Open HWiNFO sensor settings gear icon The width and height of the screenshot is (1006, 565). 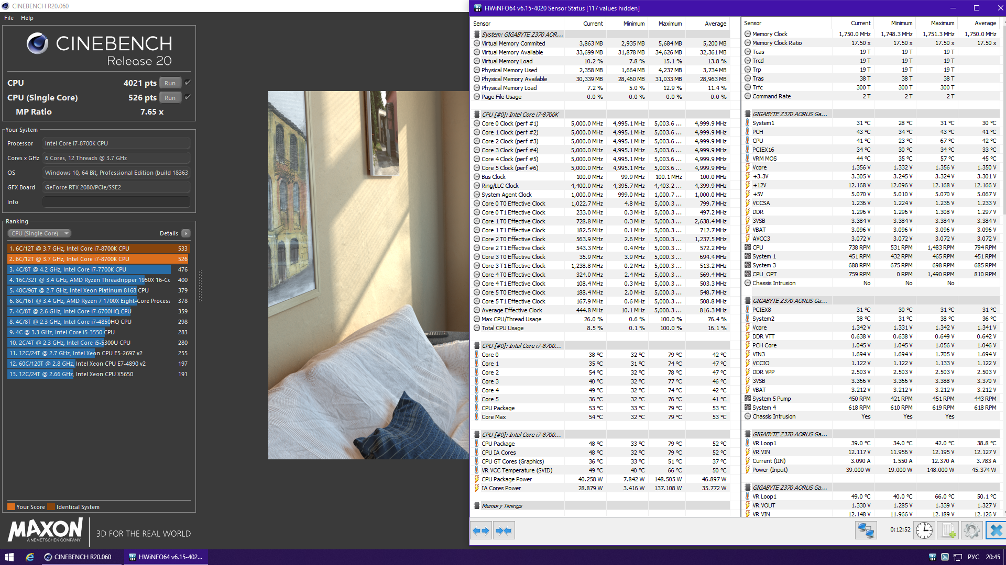coord(971,530)
